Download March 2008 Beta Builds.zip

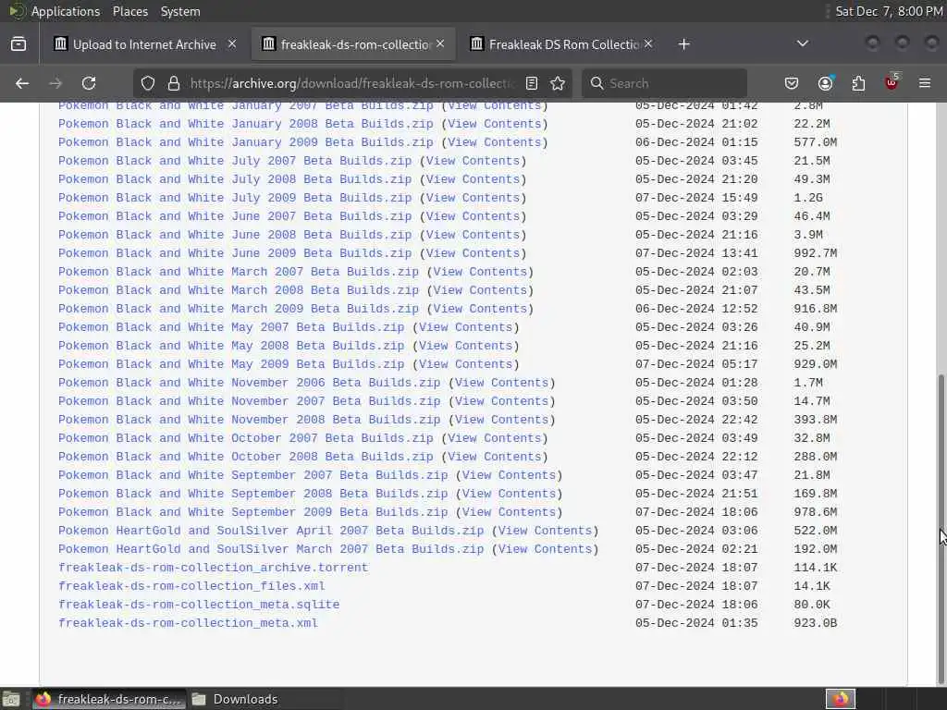pos(239,290)
